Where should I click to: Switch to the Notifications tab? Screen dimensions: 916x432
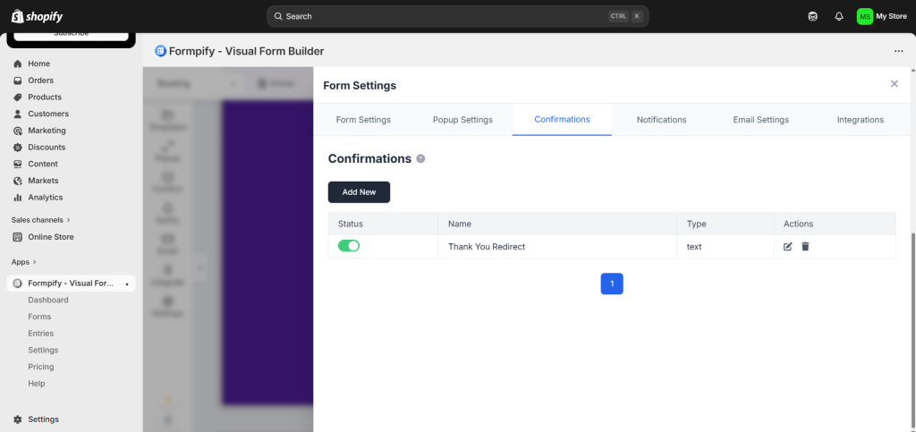661,120
